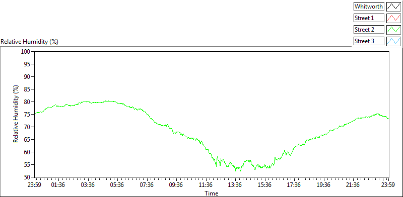Select the Street 2 legend label
The image size is (403, 197).
369,30
